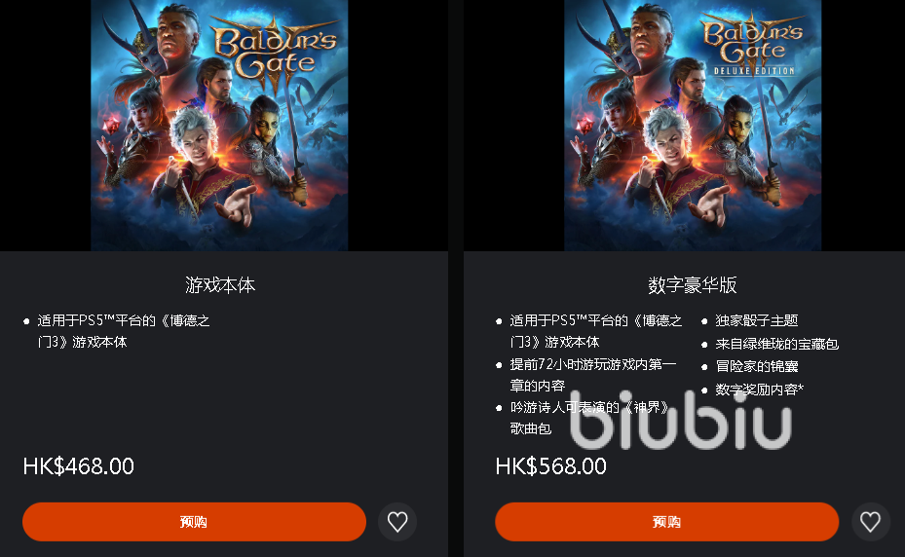905x557 pixels.
Task: Open the Deluxe Edition cover art
Action: coord(693,126)
